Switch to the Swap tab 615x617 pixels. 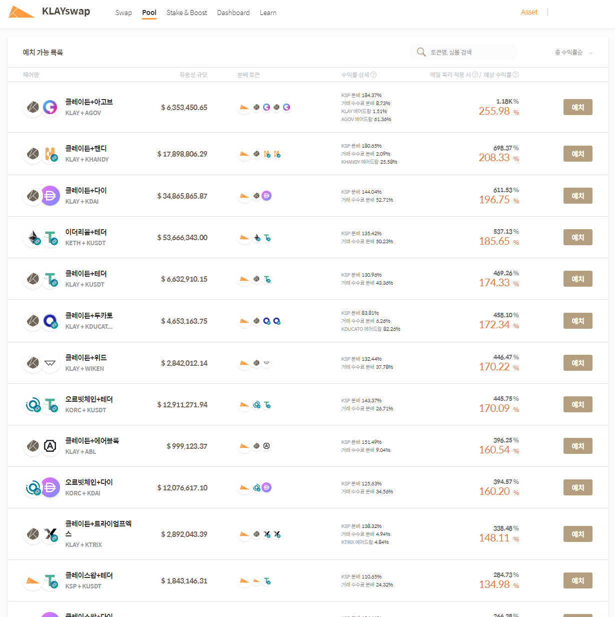click(123, 13)
